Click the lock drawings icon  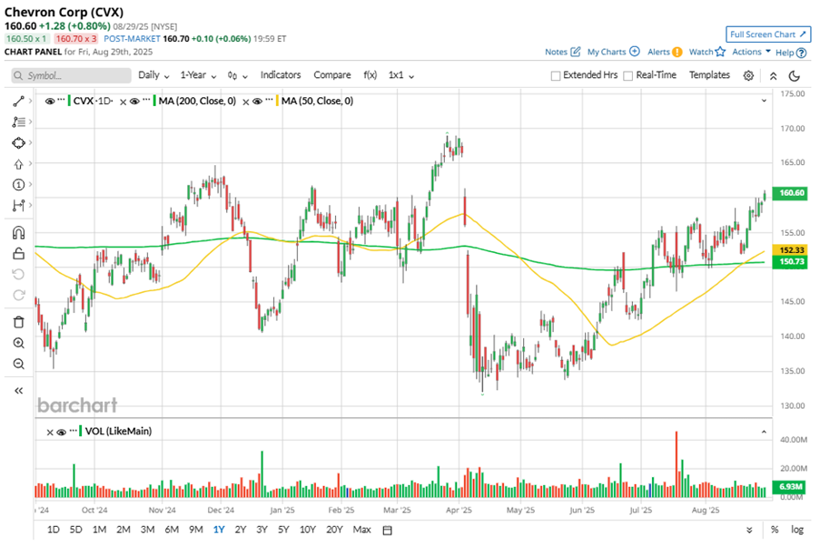click(x=18, y=254)
